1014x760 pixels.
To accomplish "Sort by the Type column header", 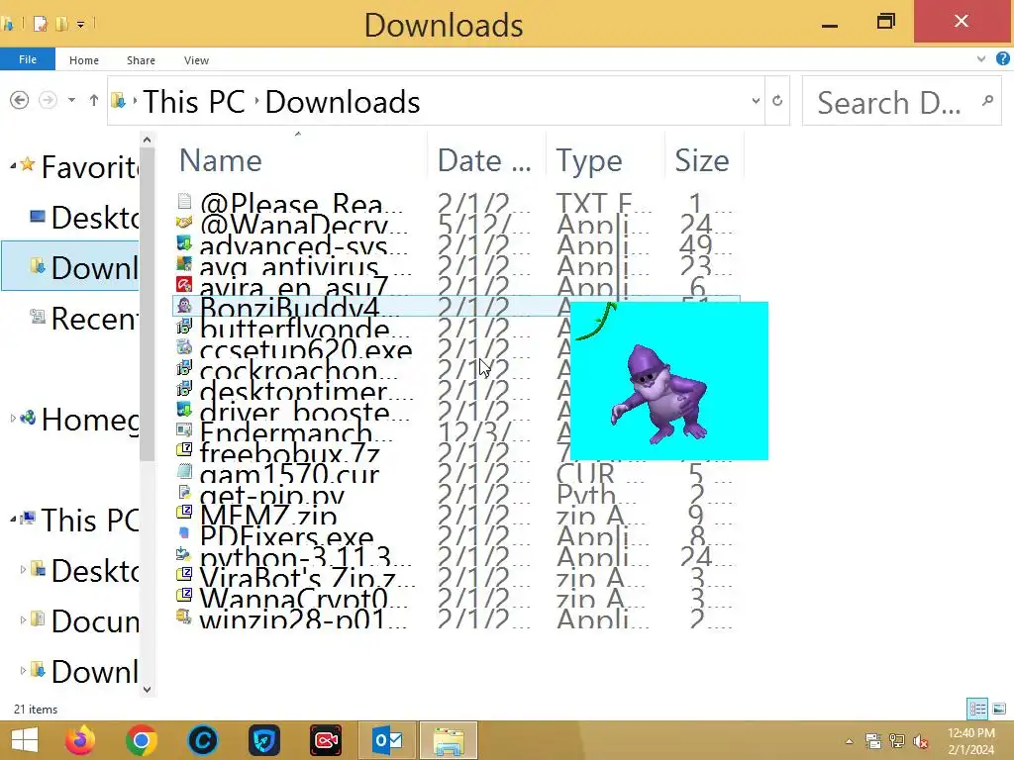I will [x=605, y=160].
